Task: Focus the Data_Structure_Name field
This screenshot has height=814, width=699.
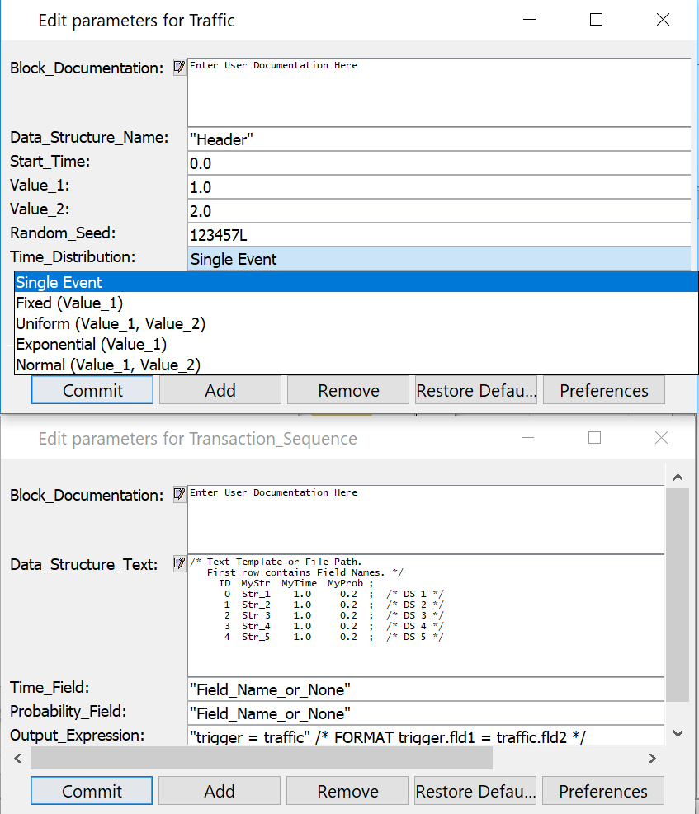Action: click(438, 139)
